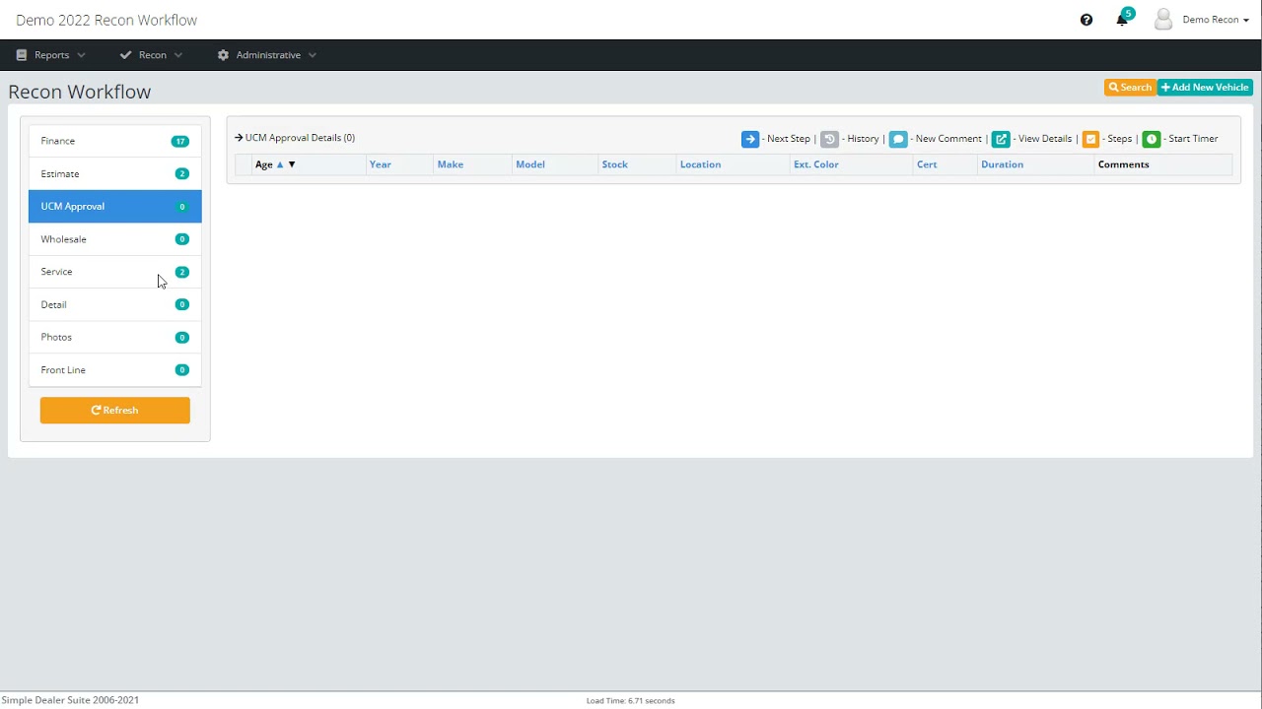Sort by the Location column header
Viewport: 1262px width, 709px height.
pos(700,164)
